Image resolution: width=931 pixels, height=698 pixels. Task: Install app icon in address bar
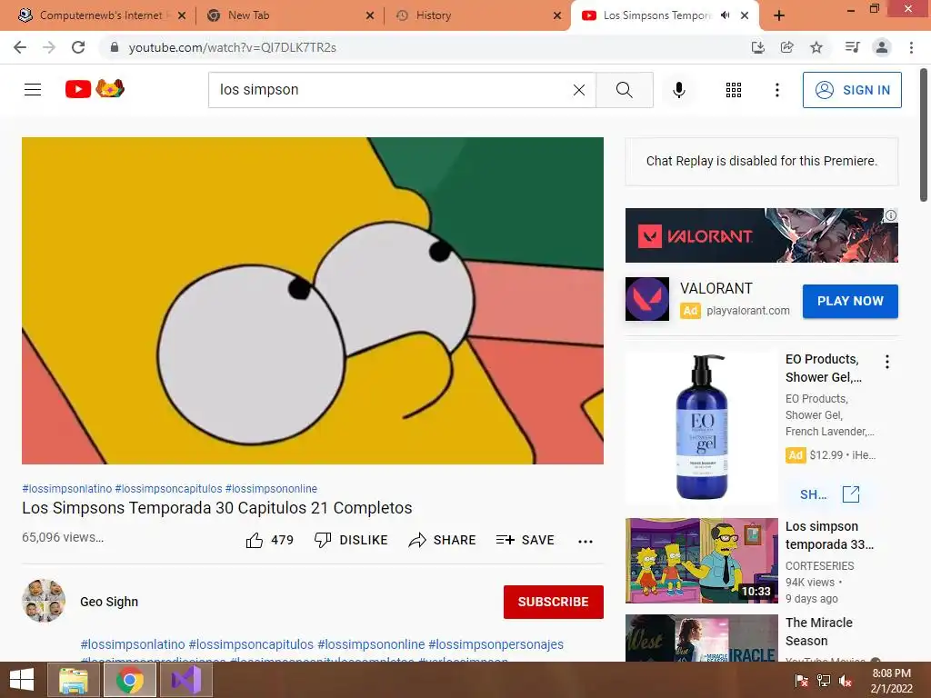[x=757, y=47]
